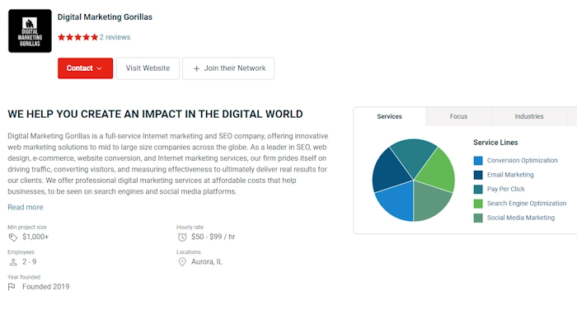This screenshot has width=577, height=310.
Task: Open the Contact button menu
Action: pyautogui.click(x=86, y=68)
